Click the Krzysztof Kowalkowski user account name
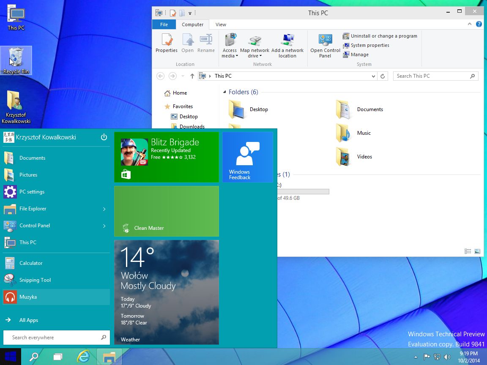Viewport: 487px width, 365px height. [46, 137]
